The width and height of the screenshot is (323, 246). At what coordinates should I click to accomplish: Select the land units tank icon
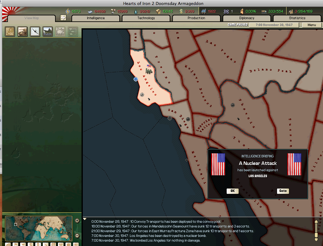pos(22,31)
